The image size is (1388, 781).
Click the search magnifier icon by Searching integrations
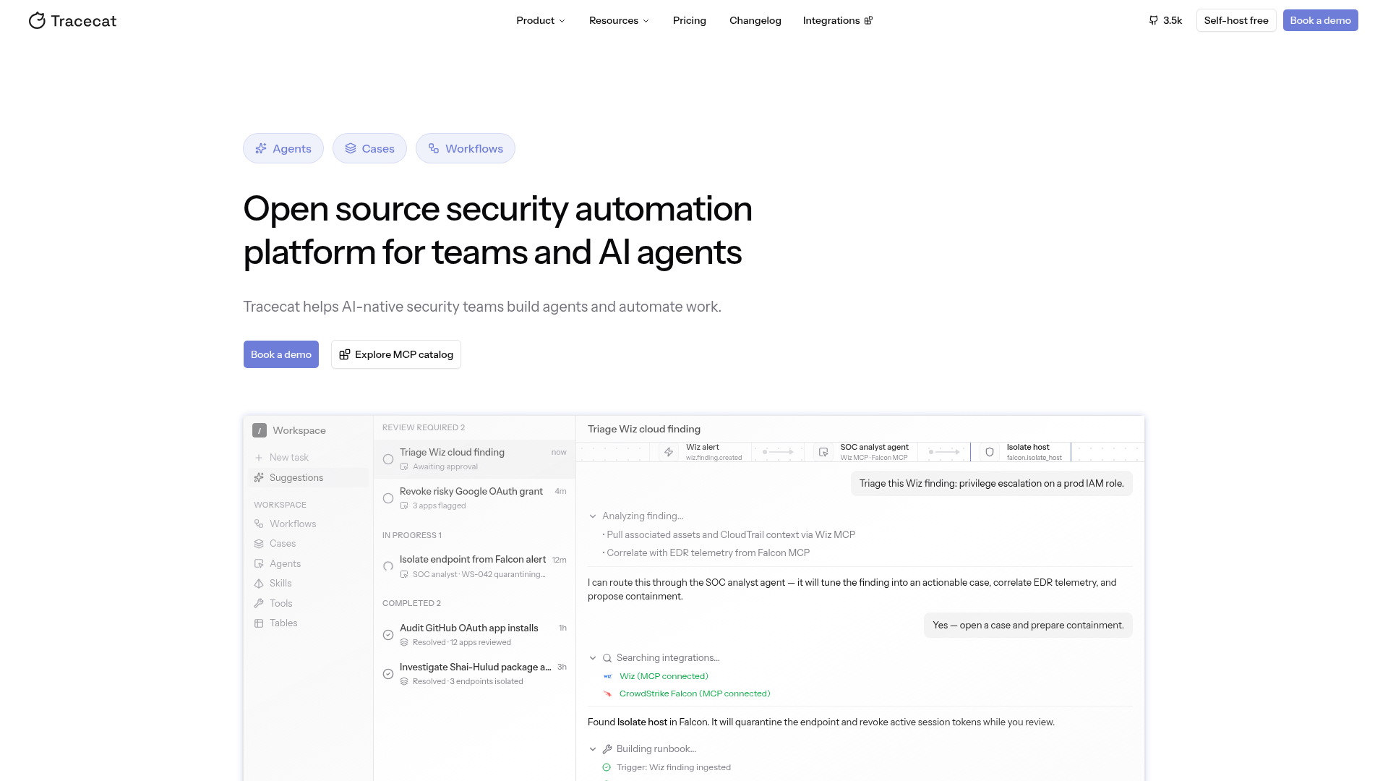[x=607, y=658]
